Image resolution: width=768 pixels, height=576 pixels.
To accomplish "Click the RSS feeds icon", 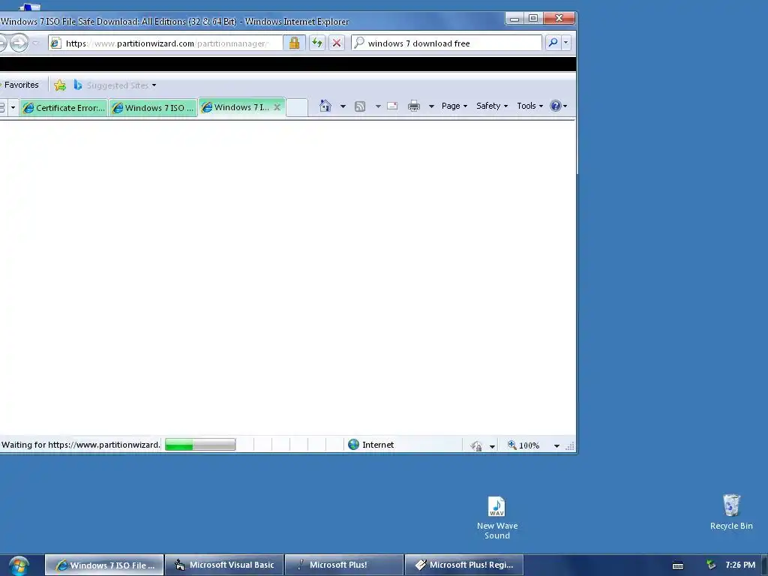I will 360,106.
